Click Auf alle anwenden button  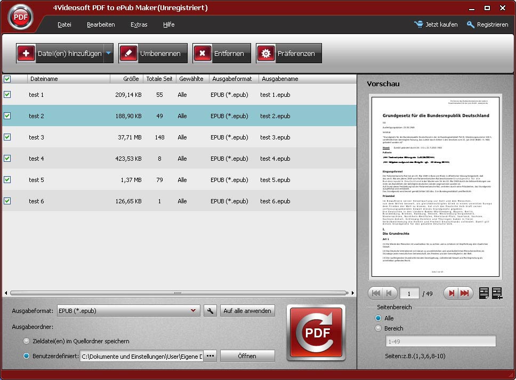247,311
